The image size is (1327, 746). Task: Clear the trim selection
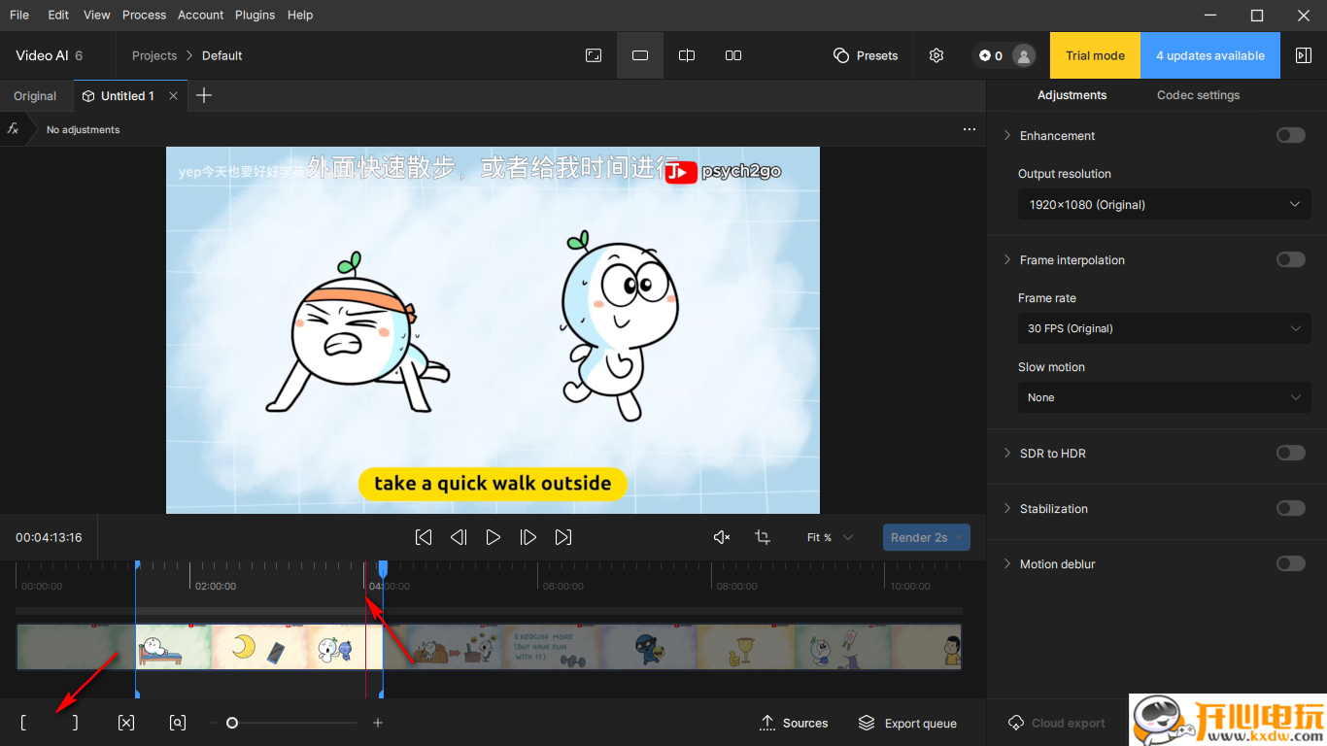point(126,723)
